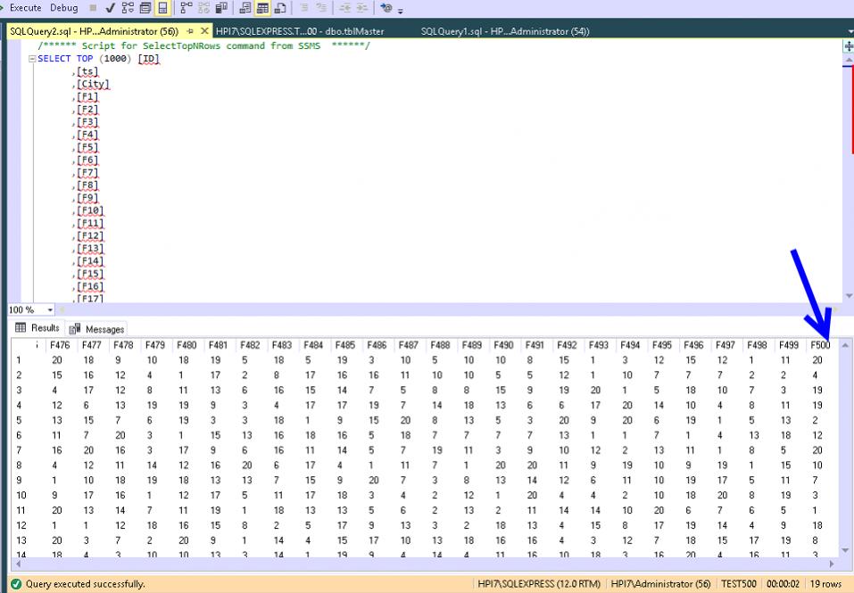Viewport: 854px width, 593px height.
Task: Click the F485 column header
Action: coord(344,345)
